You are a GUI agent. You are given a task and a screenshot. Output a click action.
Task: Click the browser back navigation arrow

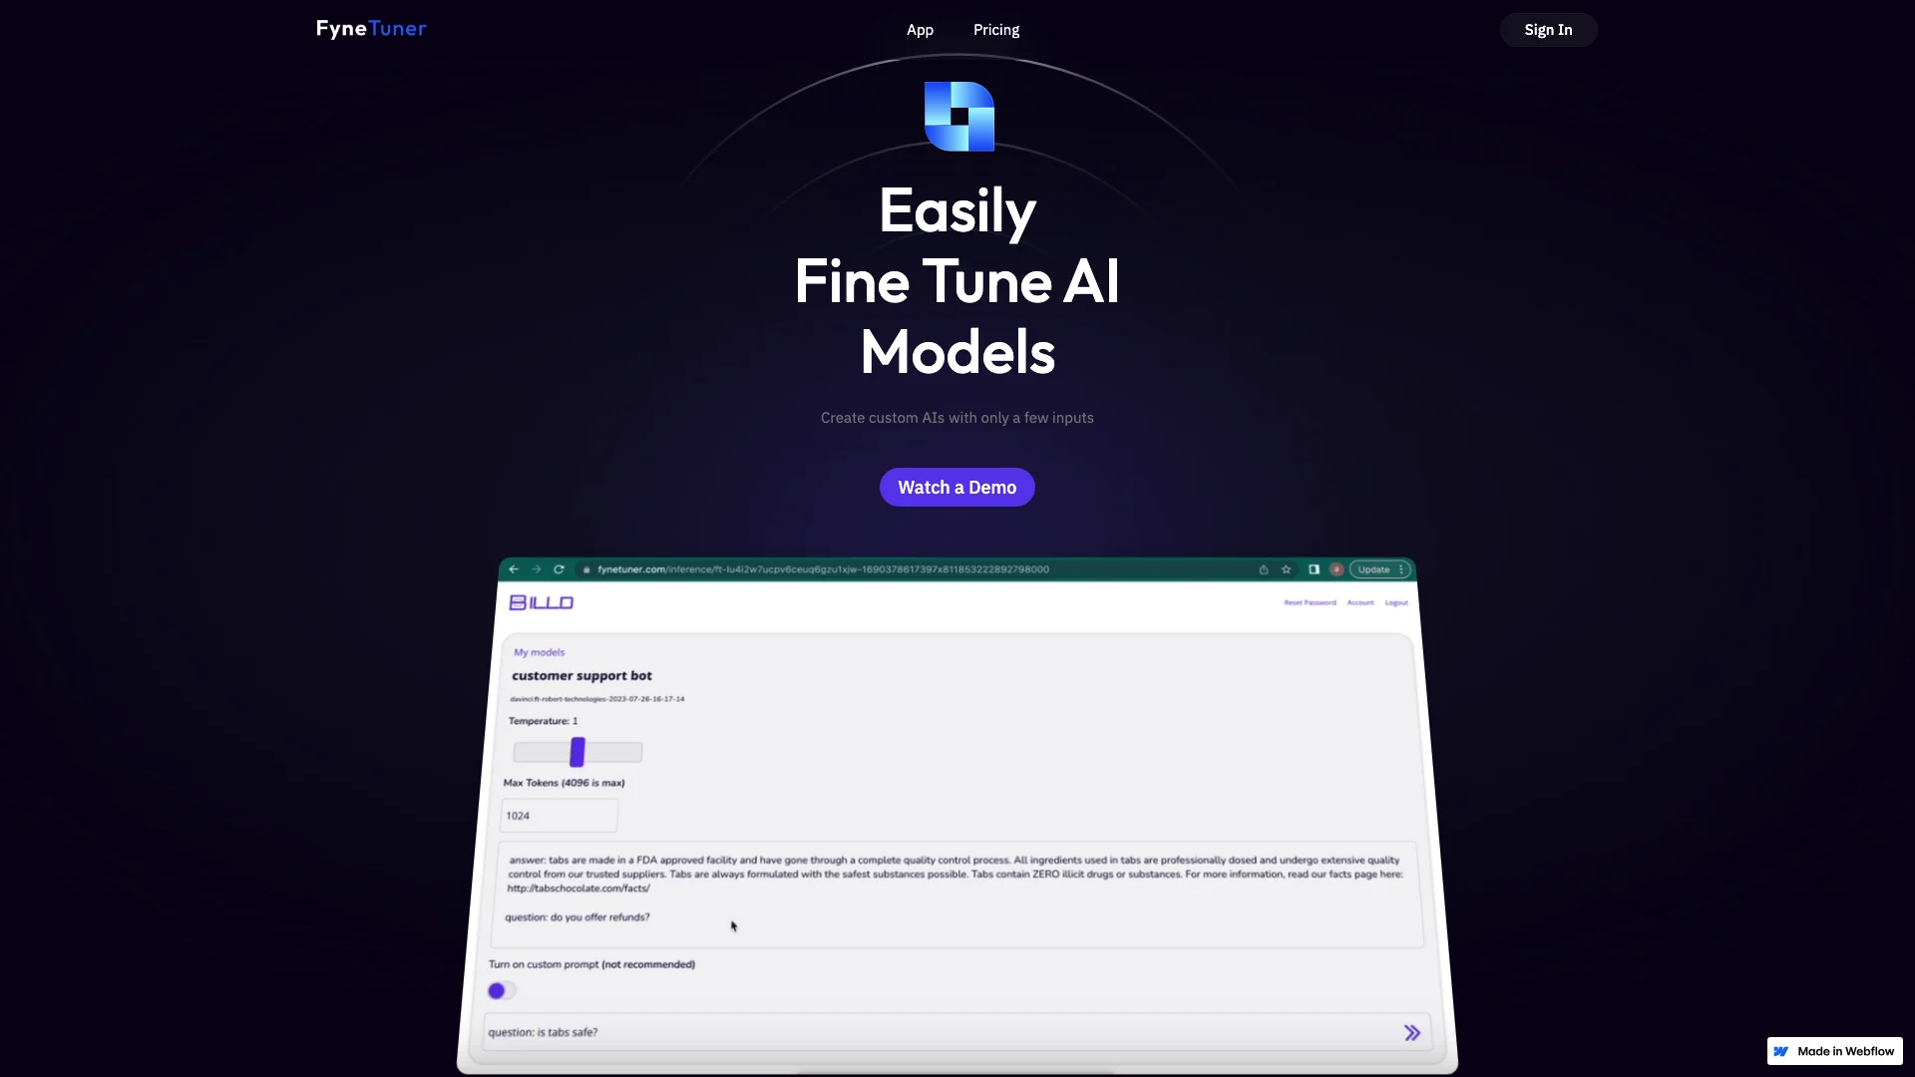515,568
